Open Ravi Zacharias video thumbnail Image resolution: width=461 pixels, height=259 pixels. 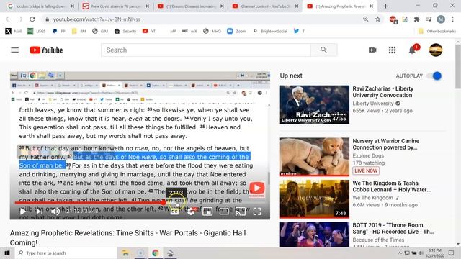314,104
